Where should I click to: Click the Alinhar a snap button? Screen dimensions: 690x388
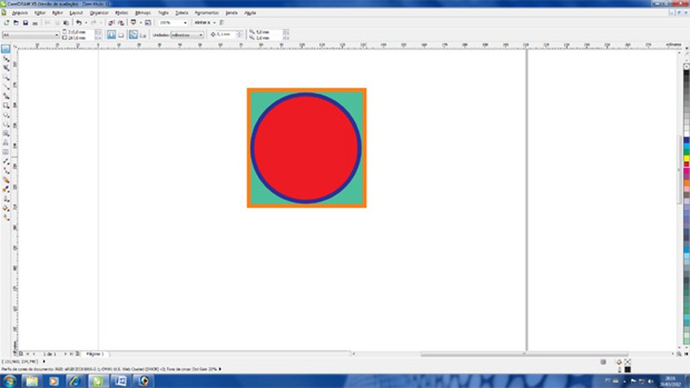(203, 22)
